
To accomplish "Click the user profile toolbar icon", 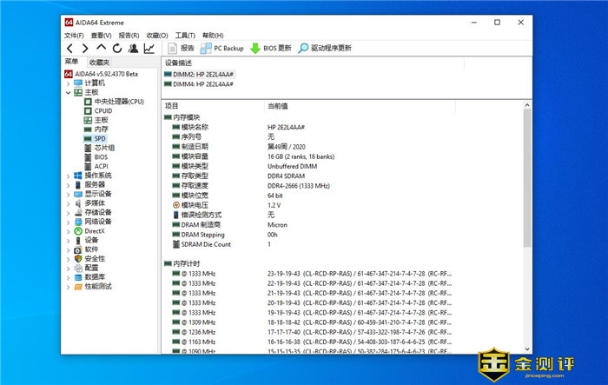I will [x=133, y=49].
